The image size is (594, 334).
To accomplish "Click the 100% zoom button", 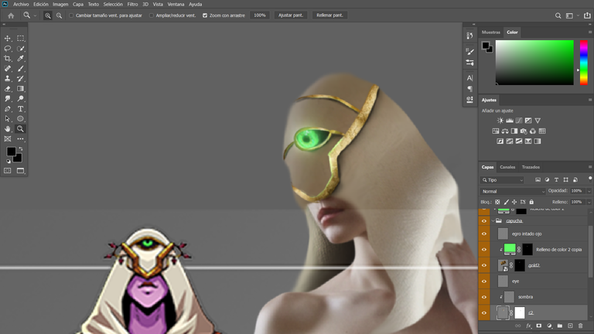I will tap(260, 15).
